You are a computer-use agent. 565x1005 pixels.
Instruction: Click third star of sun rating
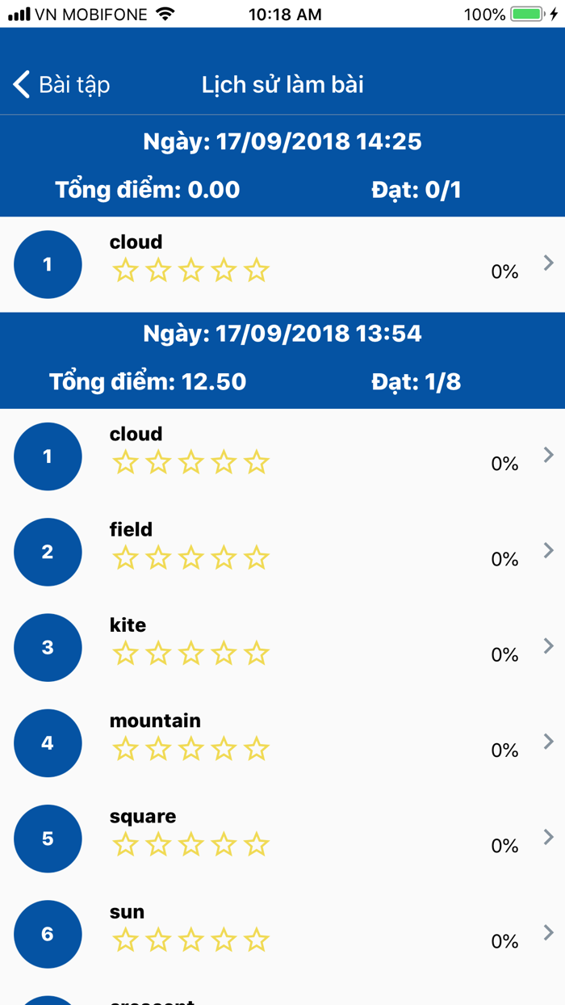point(191,940)
